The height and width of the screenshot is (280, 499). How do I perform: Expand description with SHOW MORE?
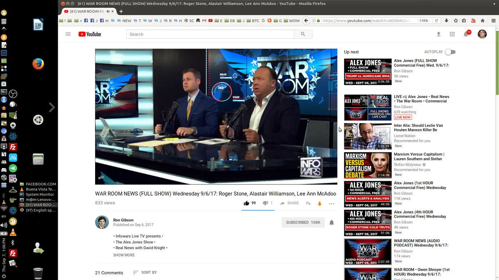(124, 255)
